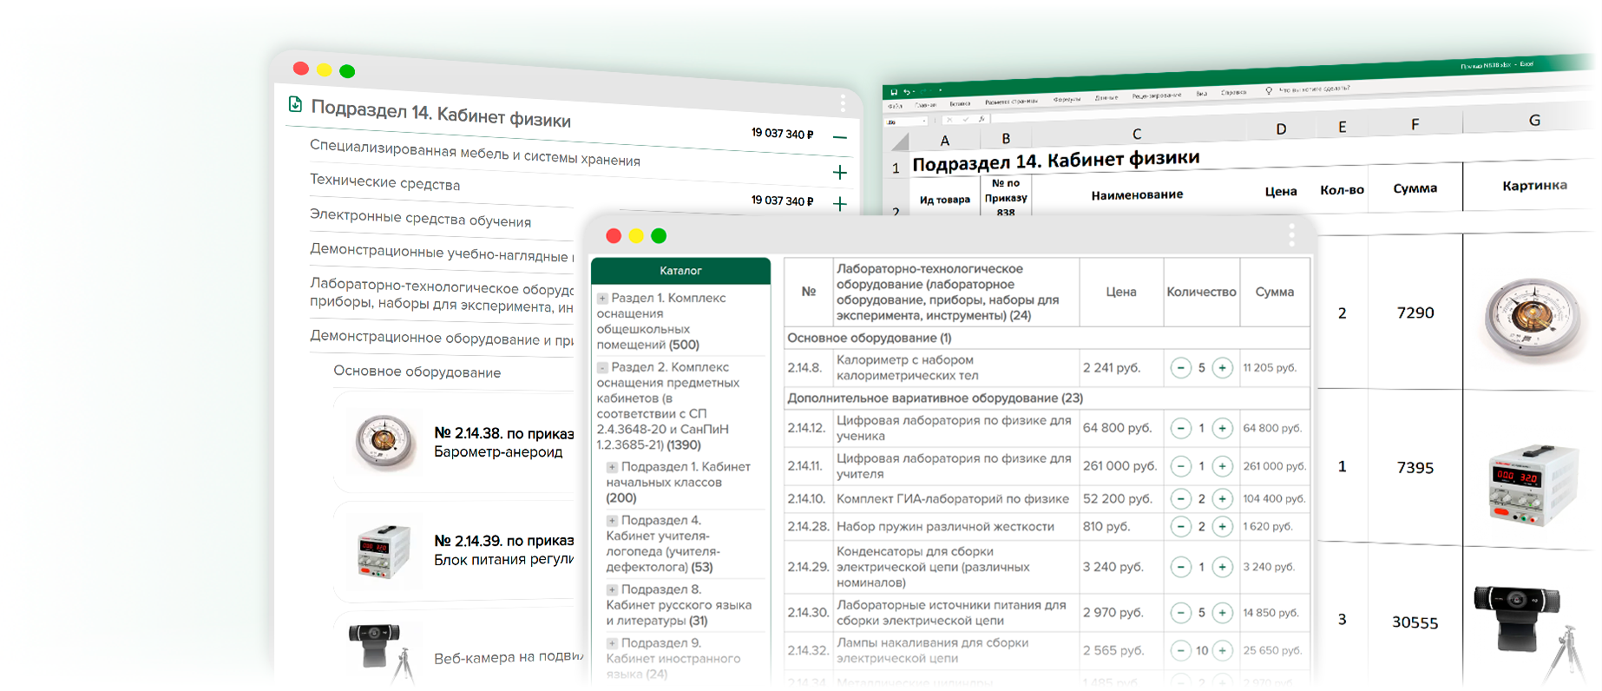This screenshot has height=691, width=1602.
Task: Click the lightbulb tell-me icon in Excel
Action: (1269, 90)
